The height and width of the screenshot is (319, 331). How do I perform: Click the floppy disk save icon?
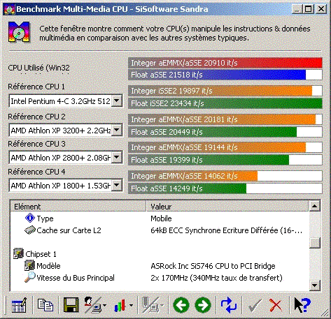point(71,305)
